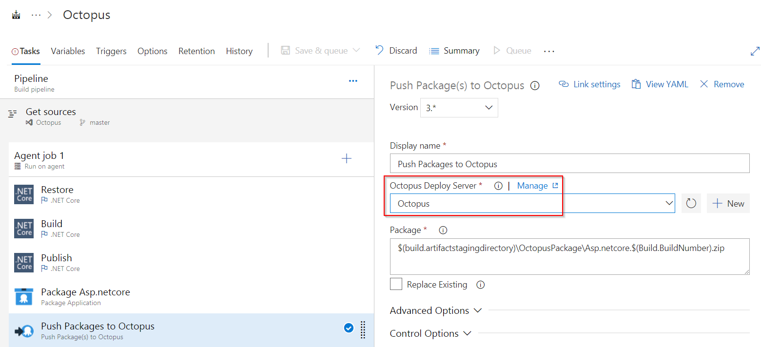Click the master branch icon
The width and height of the screenshot is (761, 347).
coord(82,123)
